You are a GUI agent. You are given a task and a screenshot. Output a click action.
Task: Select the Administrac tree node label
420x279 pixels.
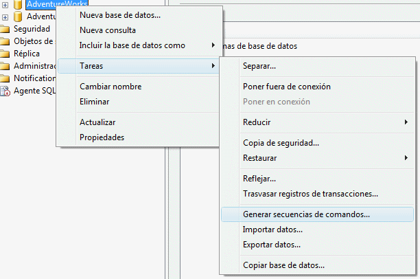(x=35, y=66)
